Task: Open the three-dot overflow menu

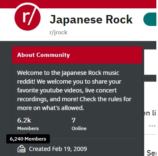Action: 152,126
